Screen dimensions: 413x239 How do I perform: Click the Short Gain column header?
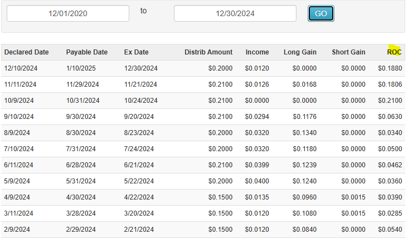tap(348, 52)
